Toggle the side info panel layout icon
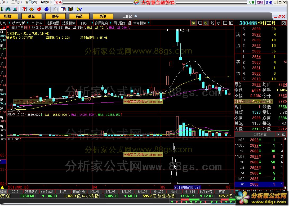The height and width of the screenshot is (206, 289). pos(63,9)
